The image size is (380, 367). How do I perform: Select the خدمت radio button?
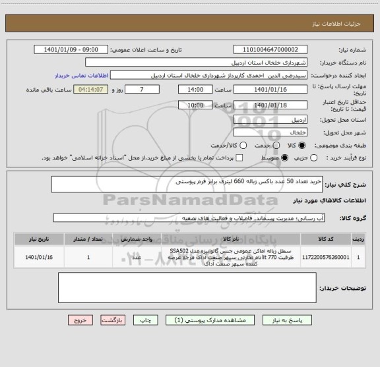(x=276, y=145)
